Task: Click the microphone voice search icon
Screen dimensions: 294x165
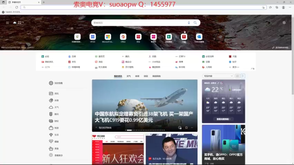Action: [189, 23]
